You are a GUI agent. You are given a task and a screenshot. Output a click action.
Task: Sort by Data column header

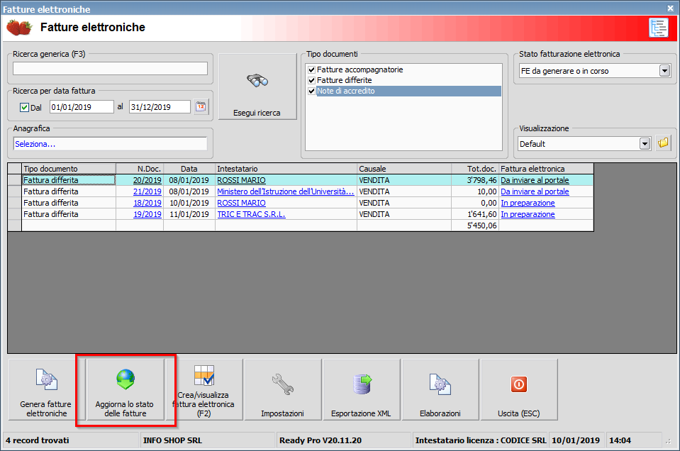coord(189,169)
